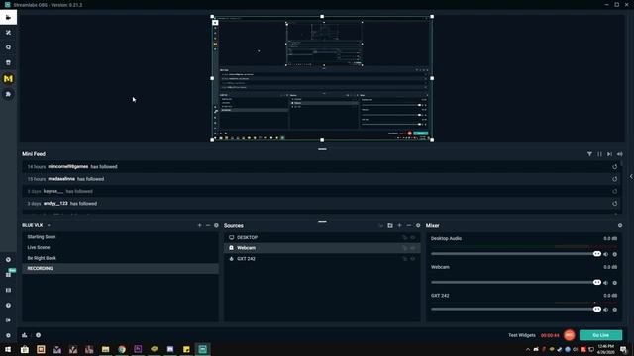Click the yellow M app icon in the sidebar
Image resolution: width=634 pixels, height=356 pixels.
click(8, 79)
